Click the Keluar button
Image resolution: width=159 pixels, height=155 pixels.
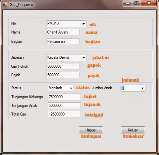point(133,130)
